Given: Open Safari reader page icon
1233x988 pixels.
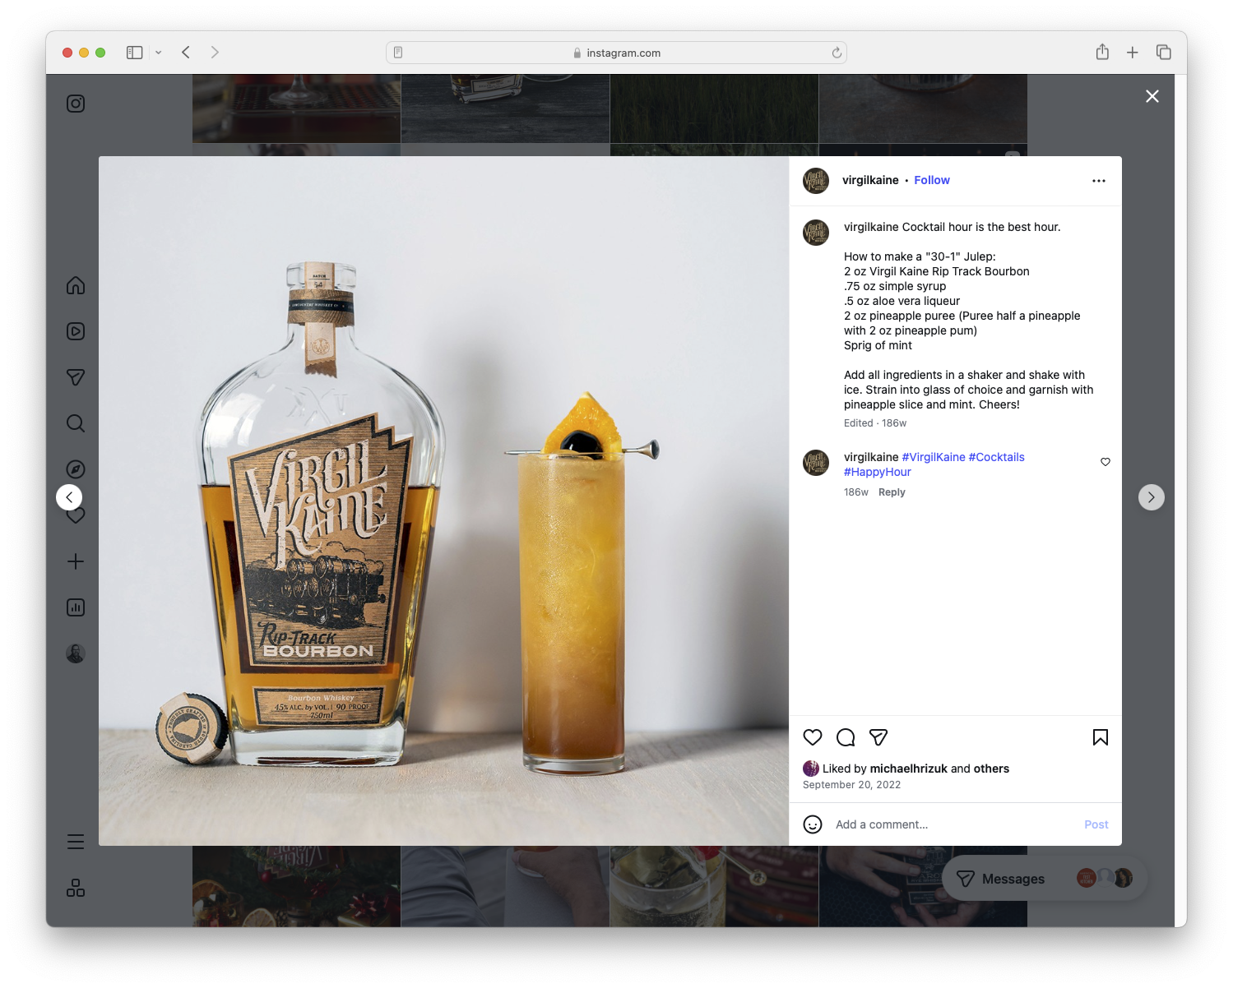Looking at the screenshot, I should coord(398,53).
